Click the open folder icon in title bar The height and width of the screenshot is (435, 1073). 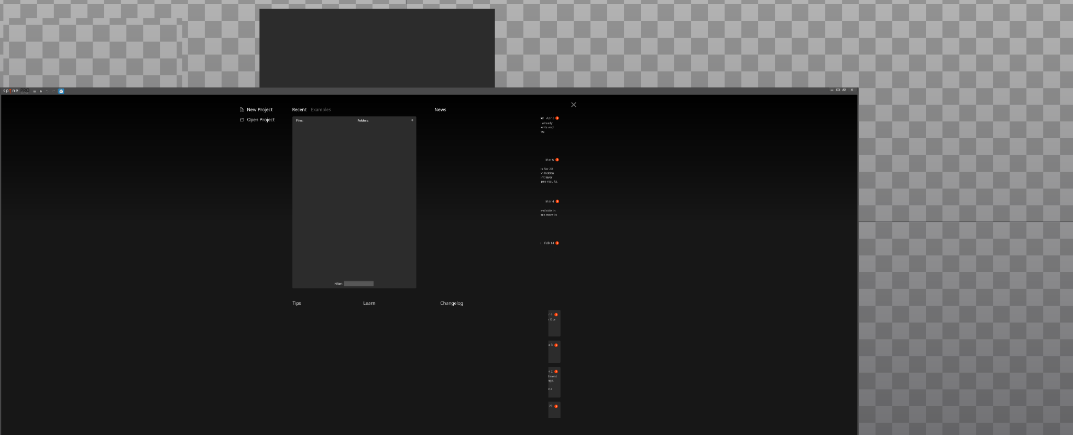point(35,91)
